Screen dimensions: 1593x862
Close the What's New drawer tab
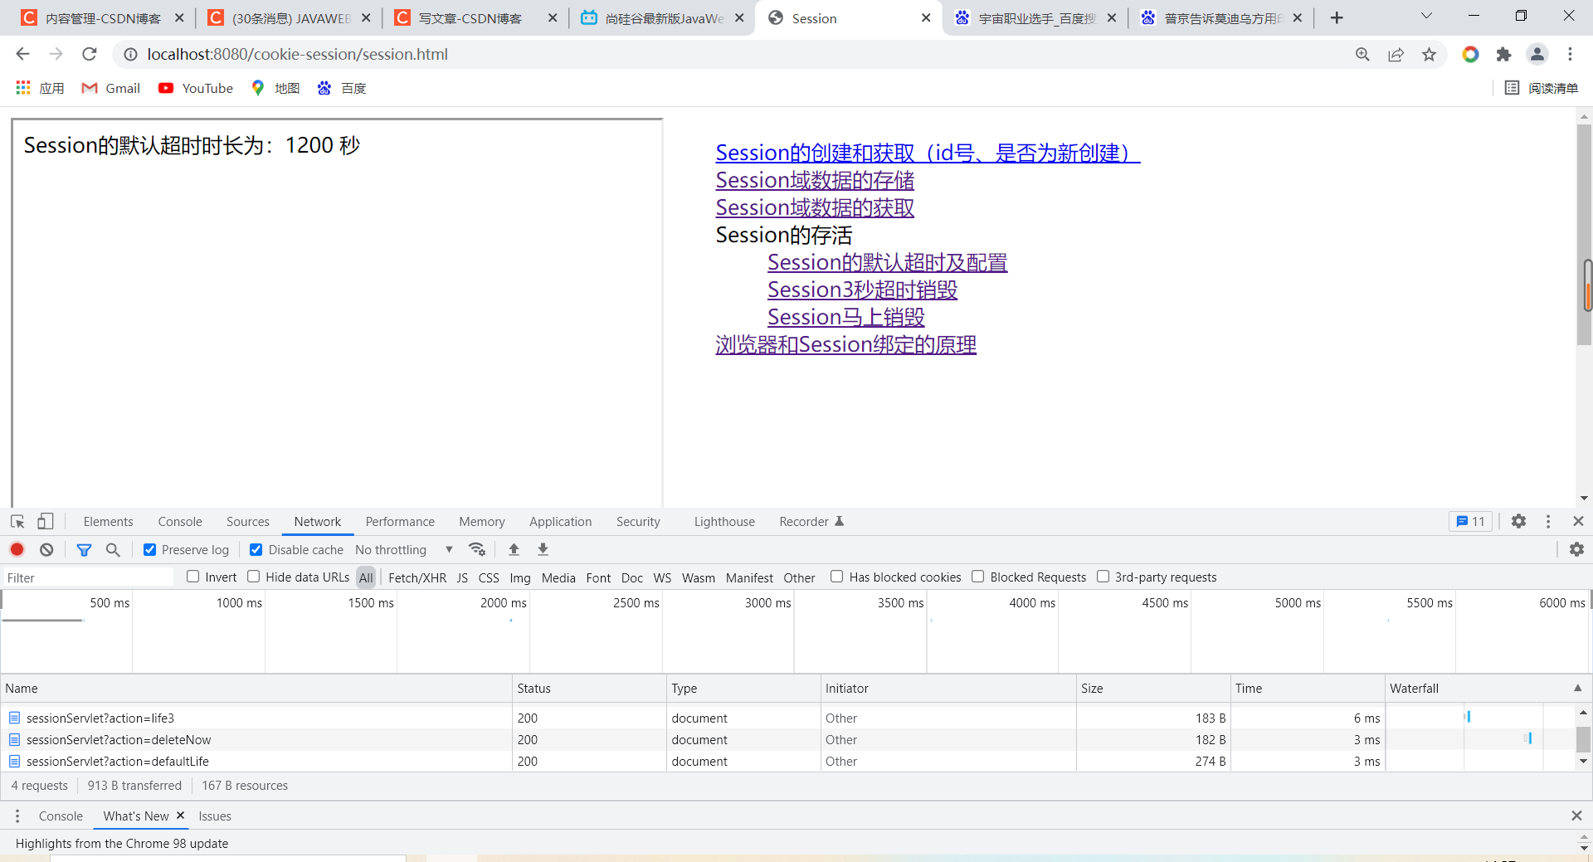click(180, 816)
